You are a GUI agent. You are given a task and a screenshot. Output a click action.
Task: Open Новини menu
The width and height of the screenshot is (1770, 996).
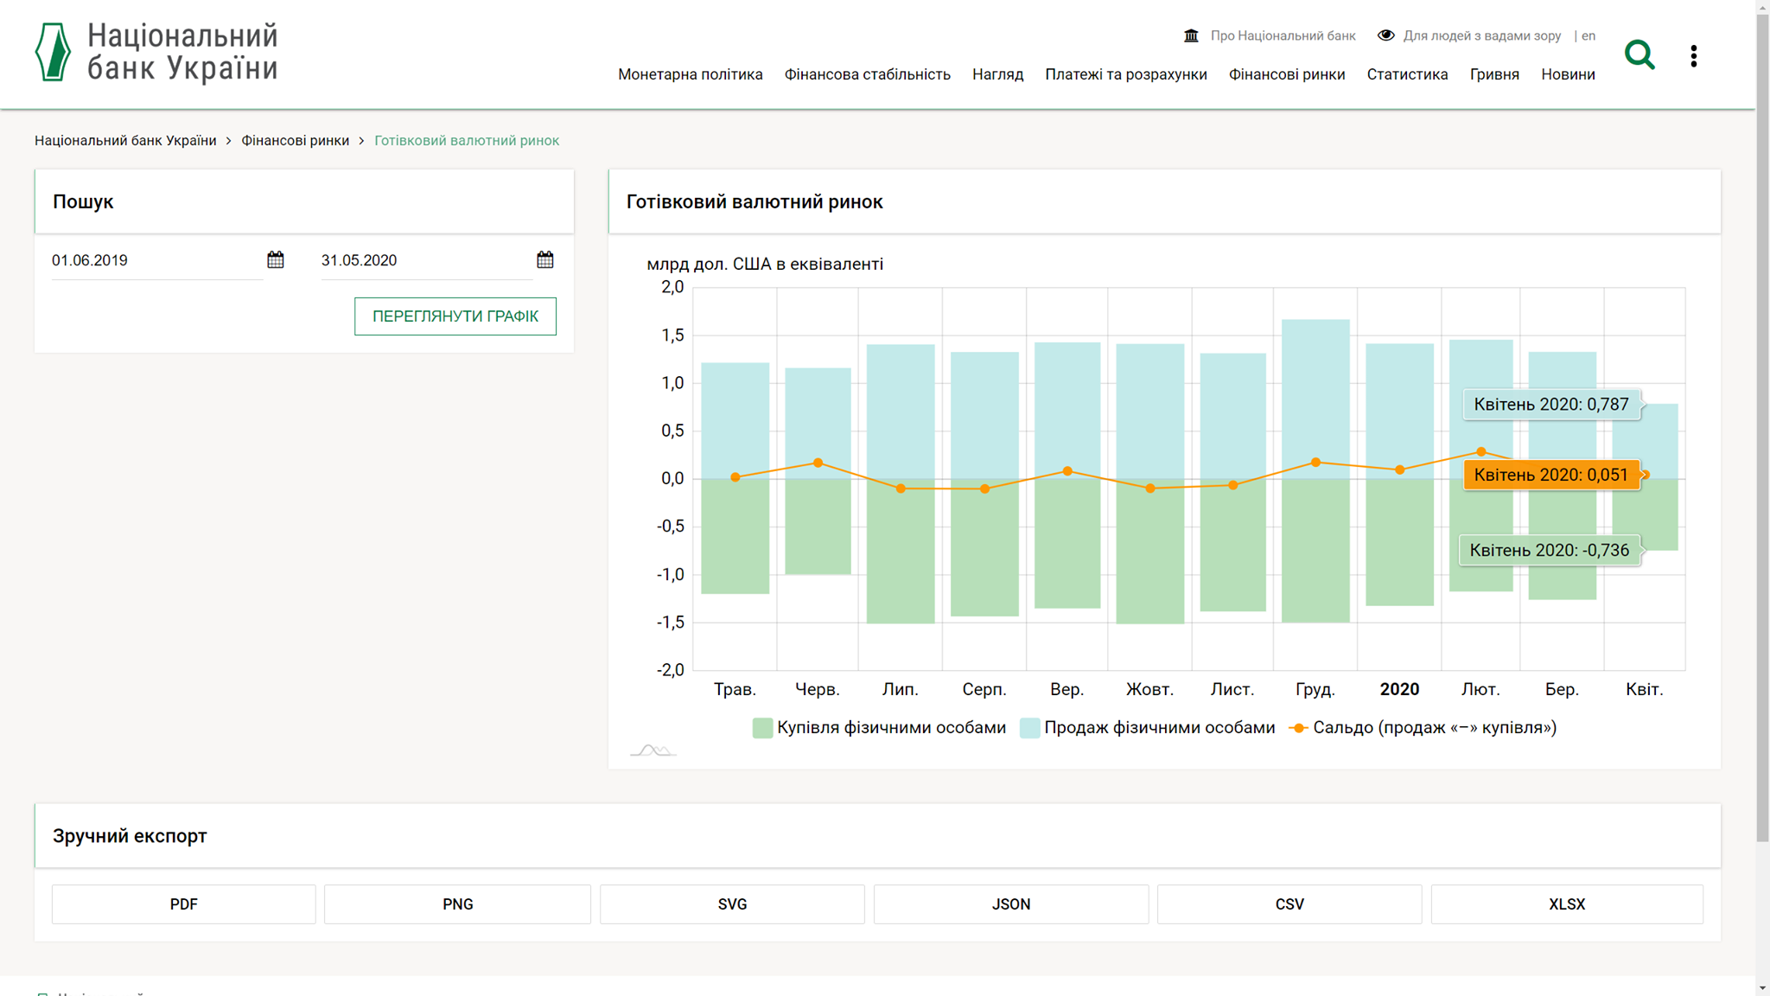(x=1568, y=74)
